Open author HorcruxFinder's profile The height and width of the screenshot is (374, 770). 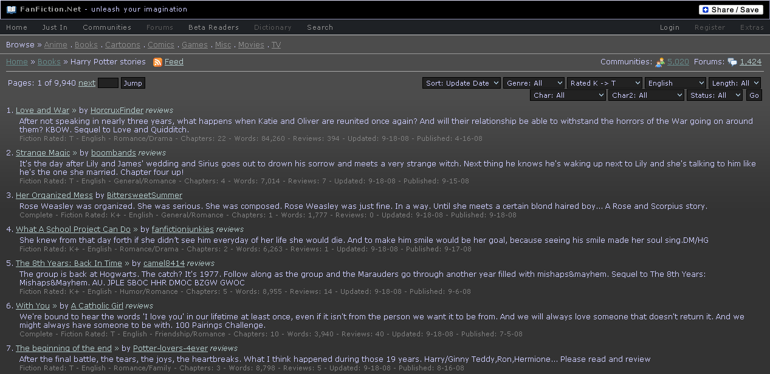pos(117,110)
